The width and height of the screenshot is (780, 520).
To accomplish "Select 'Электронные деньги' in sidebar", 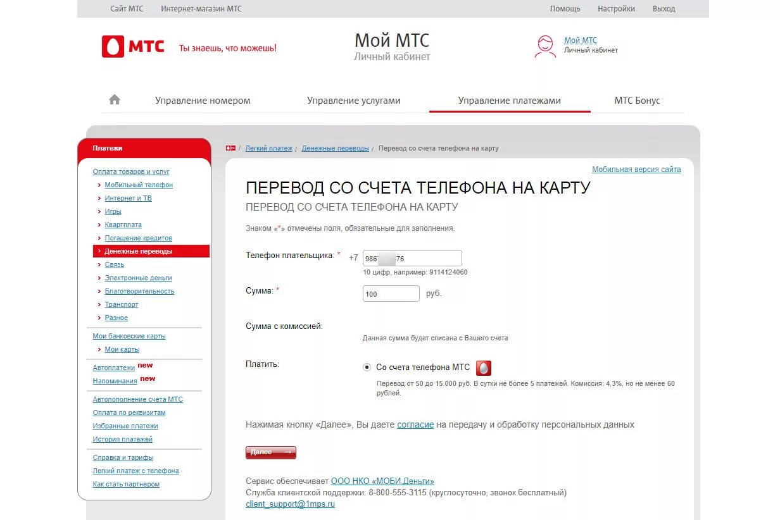I will coord(138,278).
